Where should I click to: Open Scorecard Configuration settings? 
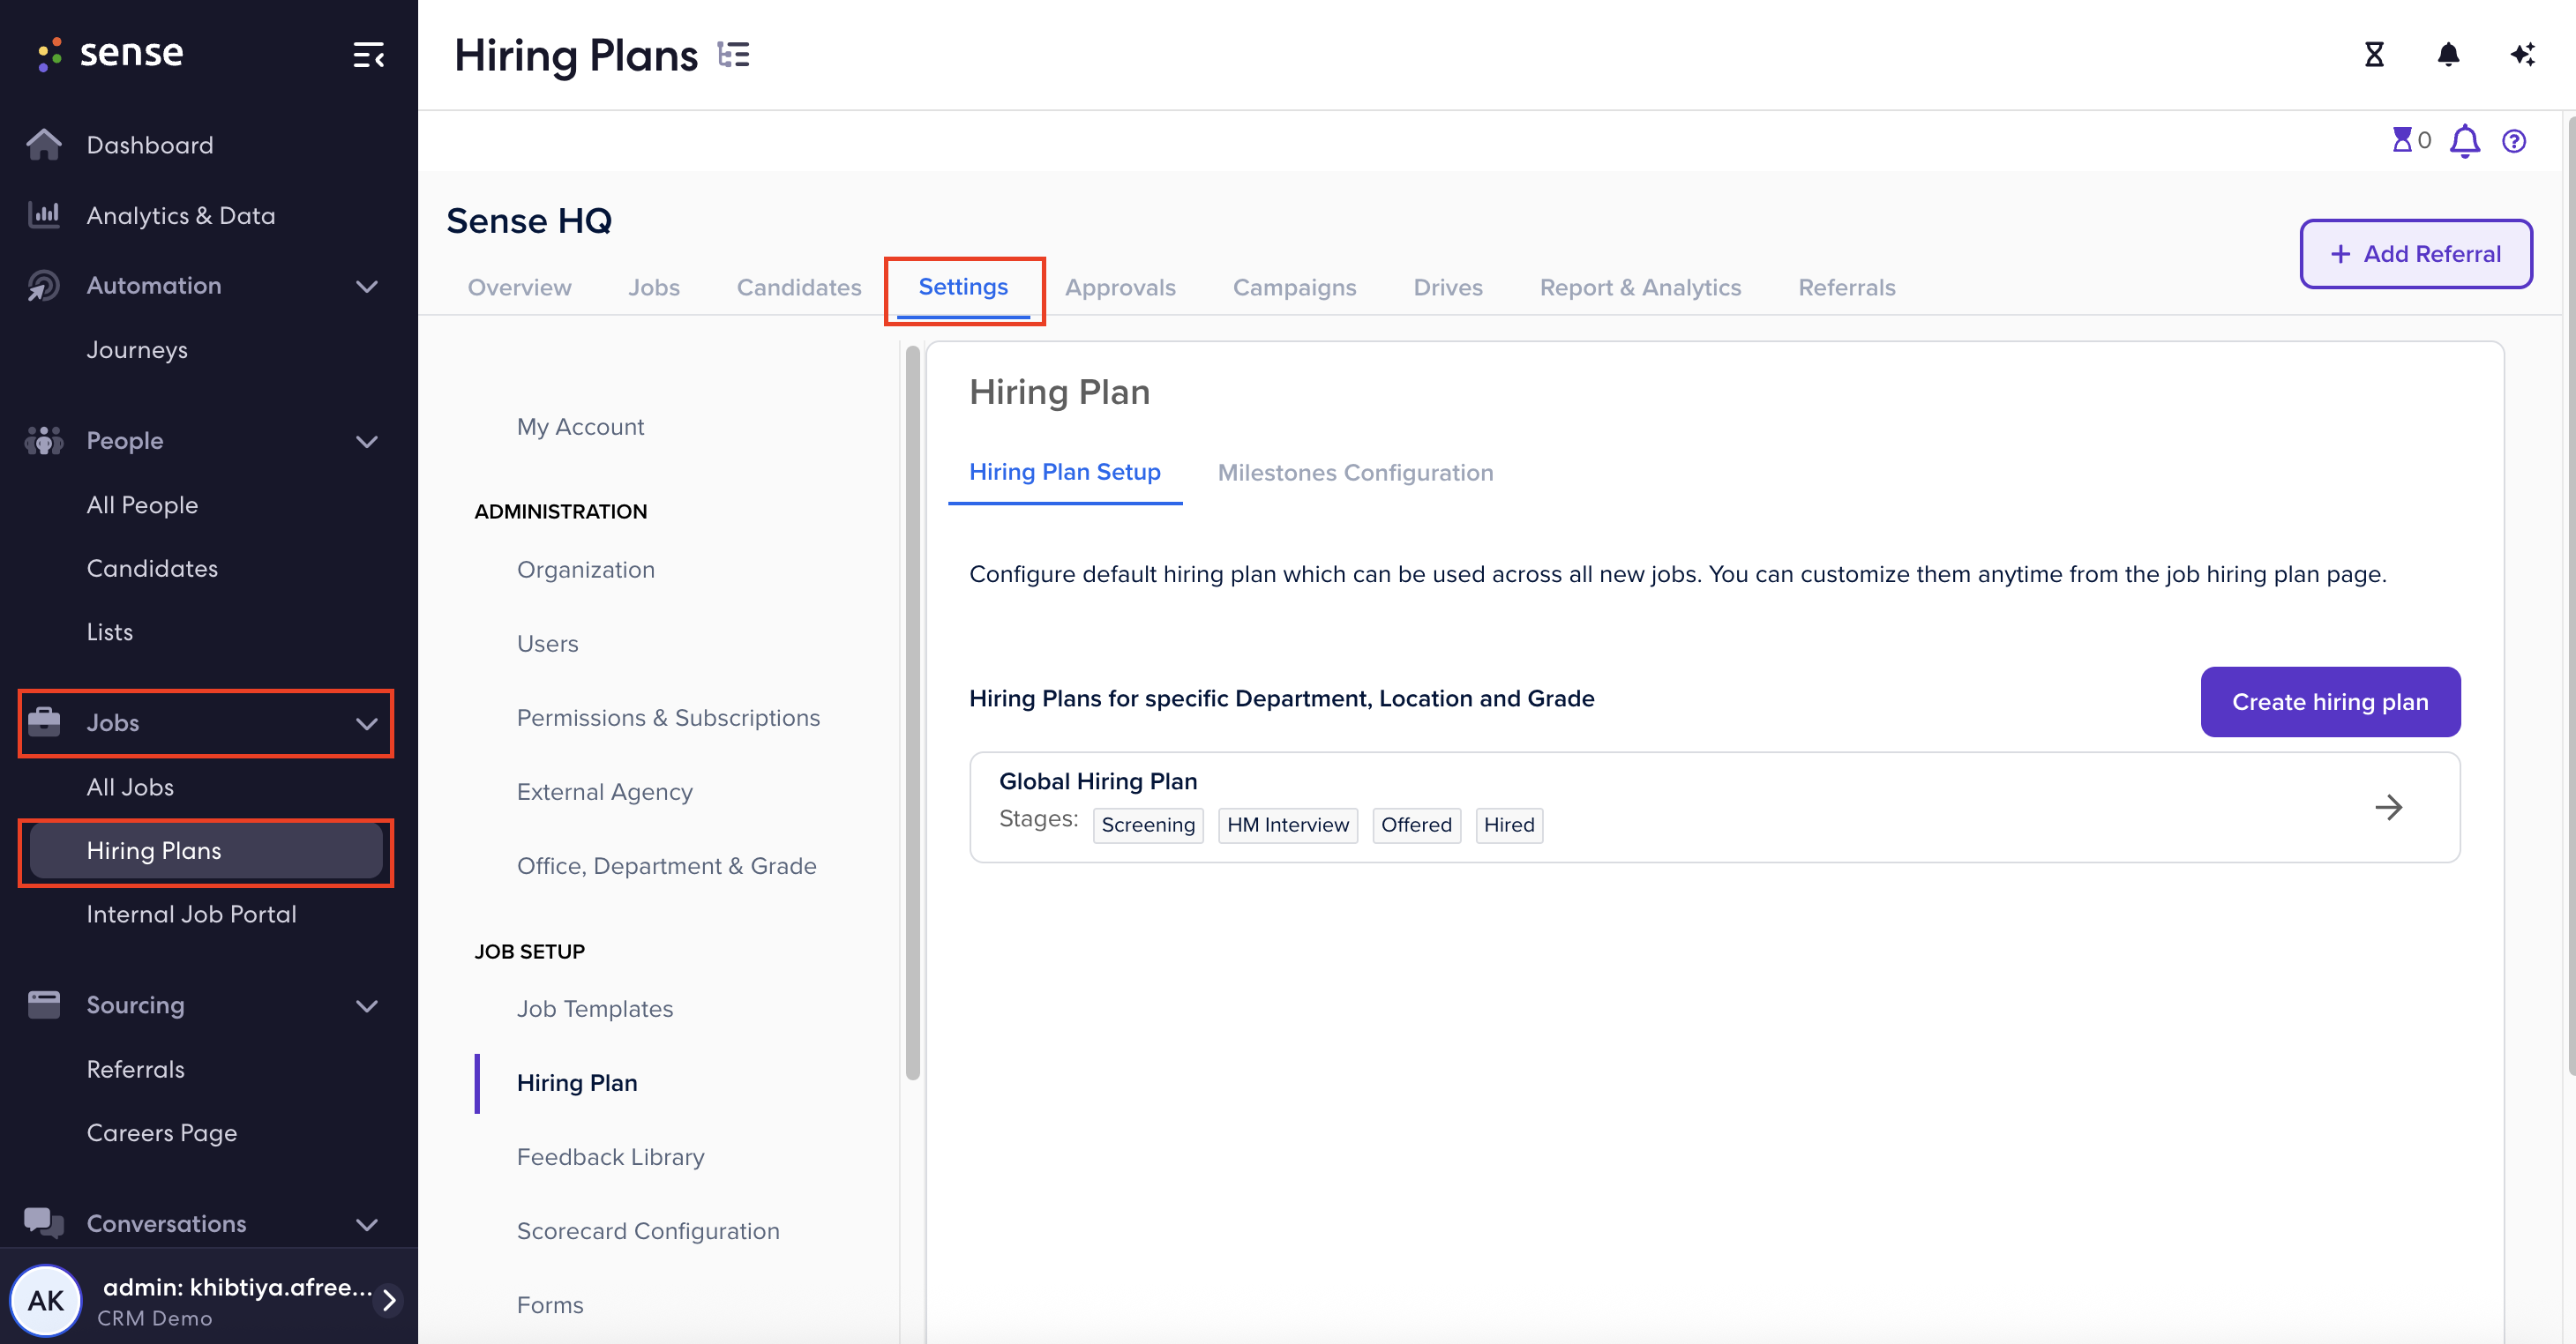pos(648,1231)
